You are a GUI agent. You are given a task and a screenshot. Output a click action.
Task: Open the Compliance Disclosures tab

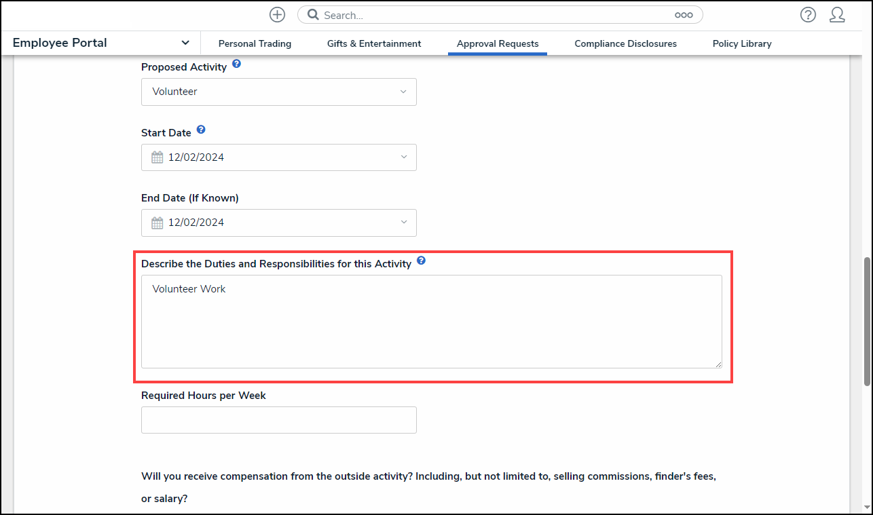pyautogui.click(x=625, y=43)
